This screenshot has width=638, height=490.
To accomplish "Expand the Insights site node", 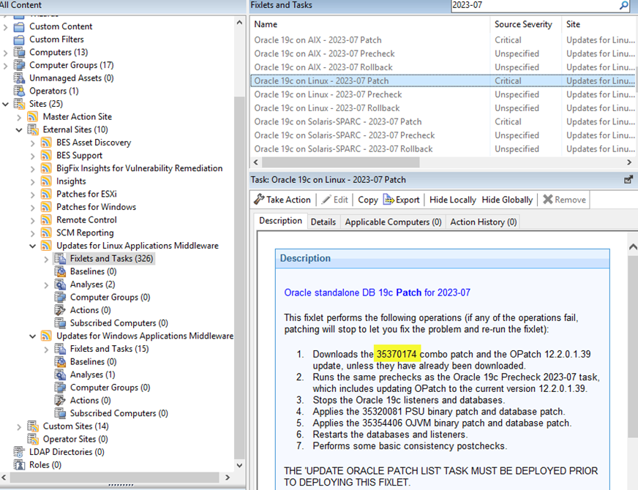I will coord(33,181).
